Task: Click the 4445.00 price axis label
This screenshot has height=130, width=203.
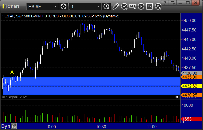Action: tap(189, 39)
